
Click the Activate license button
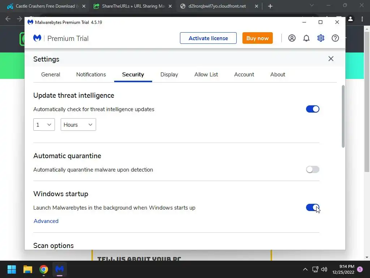[208, 38]
